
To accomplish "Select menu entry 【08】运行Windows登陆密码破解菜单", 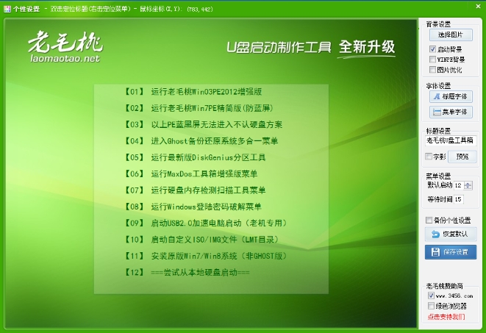I will (193, 207).
